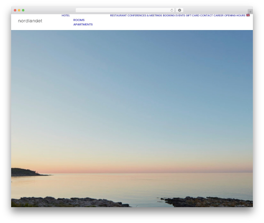Open the EVENTS page
Screen dimensions: 264x223
(x=180, y=15)
